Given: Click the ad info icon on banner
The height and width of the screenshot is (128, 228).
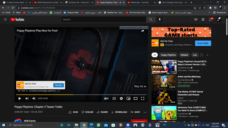Looking at the screenshot, I should pyautogui.click(x=210, y=28).
